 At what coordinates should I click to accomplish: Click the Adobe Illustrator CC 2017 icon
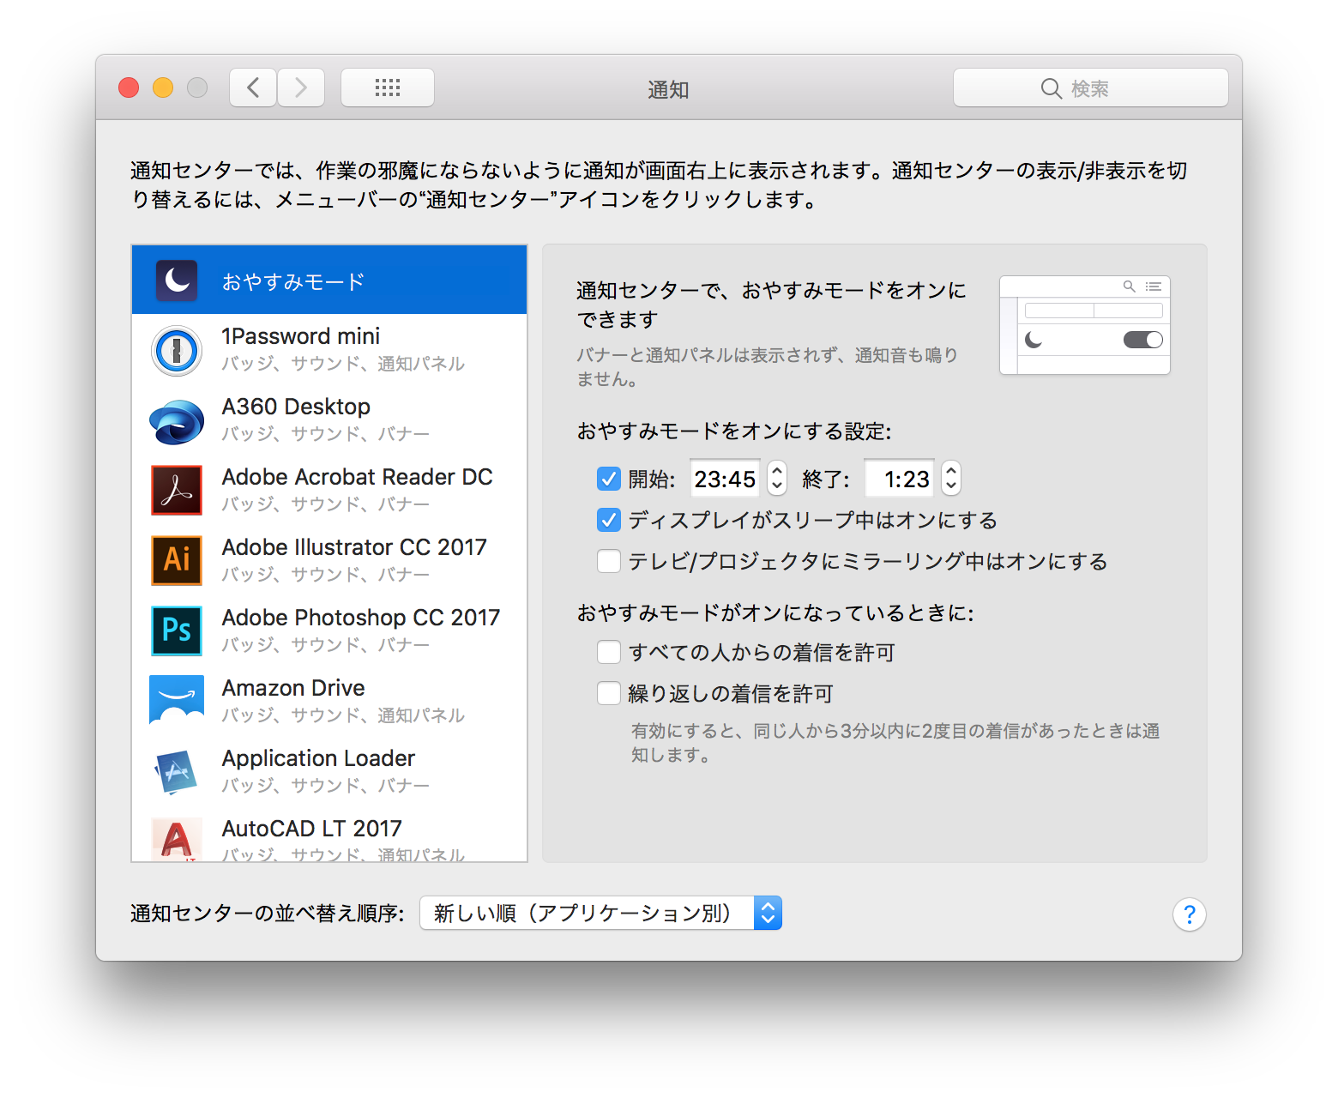pyautogui.click(x=176, y=560)
